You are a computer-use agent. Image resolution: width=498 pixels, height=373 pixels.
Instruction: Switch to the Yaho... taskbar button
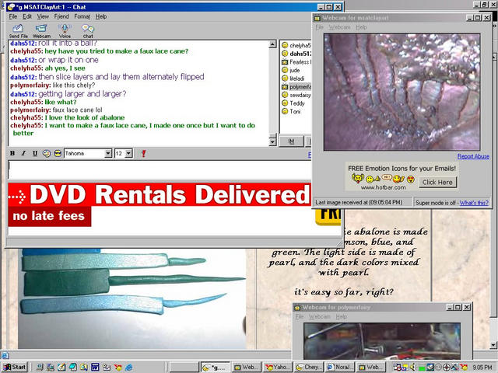(277, 367)
